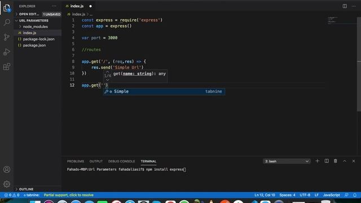The image size is (361, 203).
Task: Switch to the Debug Console tab
Action: 122,161
